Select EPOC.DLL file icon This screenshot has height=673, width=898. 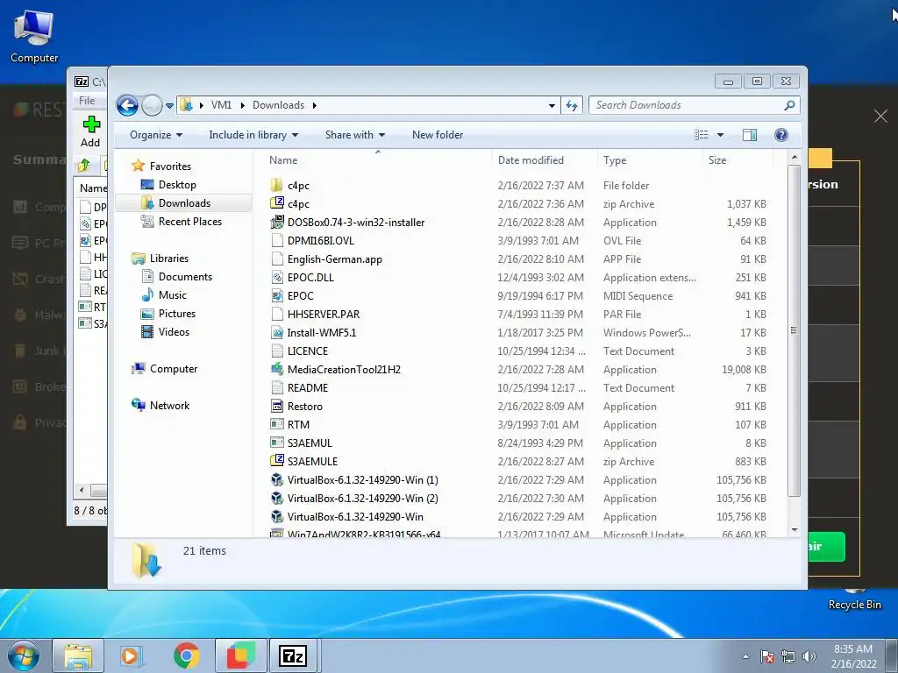pos(276,277)
